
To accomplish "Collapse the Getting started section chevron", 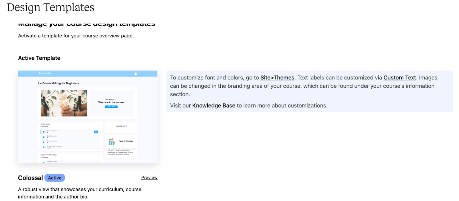I will point(99,125).
